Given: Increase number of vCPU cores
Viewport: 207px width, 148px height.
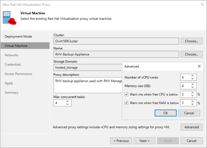Looking at the screenshot, I should [x=192, y=76].
